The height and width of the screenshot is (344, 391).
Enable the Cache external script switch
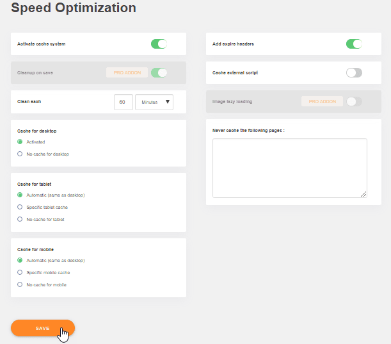click(x=354, y=73)
